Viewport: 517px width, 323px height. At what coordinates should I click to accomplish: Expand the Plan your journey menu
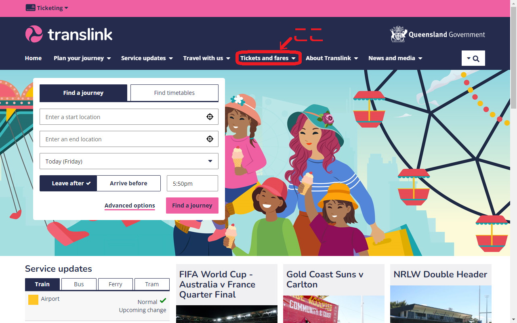coord(82,58)
